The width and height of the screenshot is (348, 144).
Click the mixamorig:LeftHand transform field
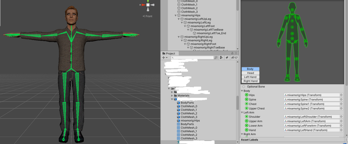pos(313,130)
